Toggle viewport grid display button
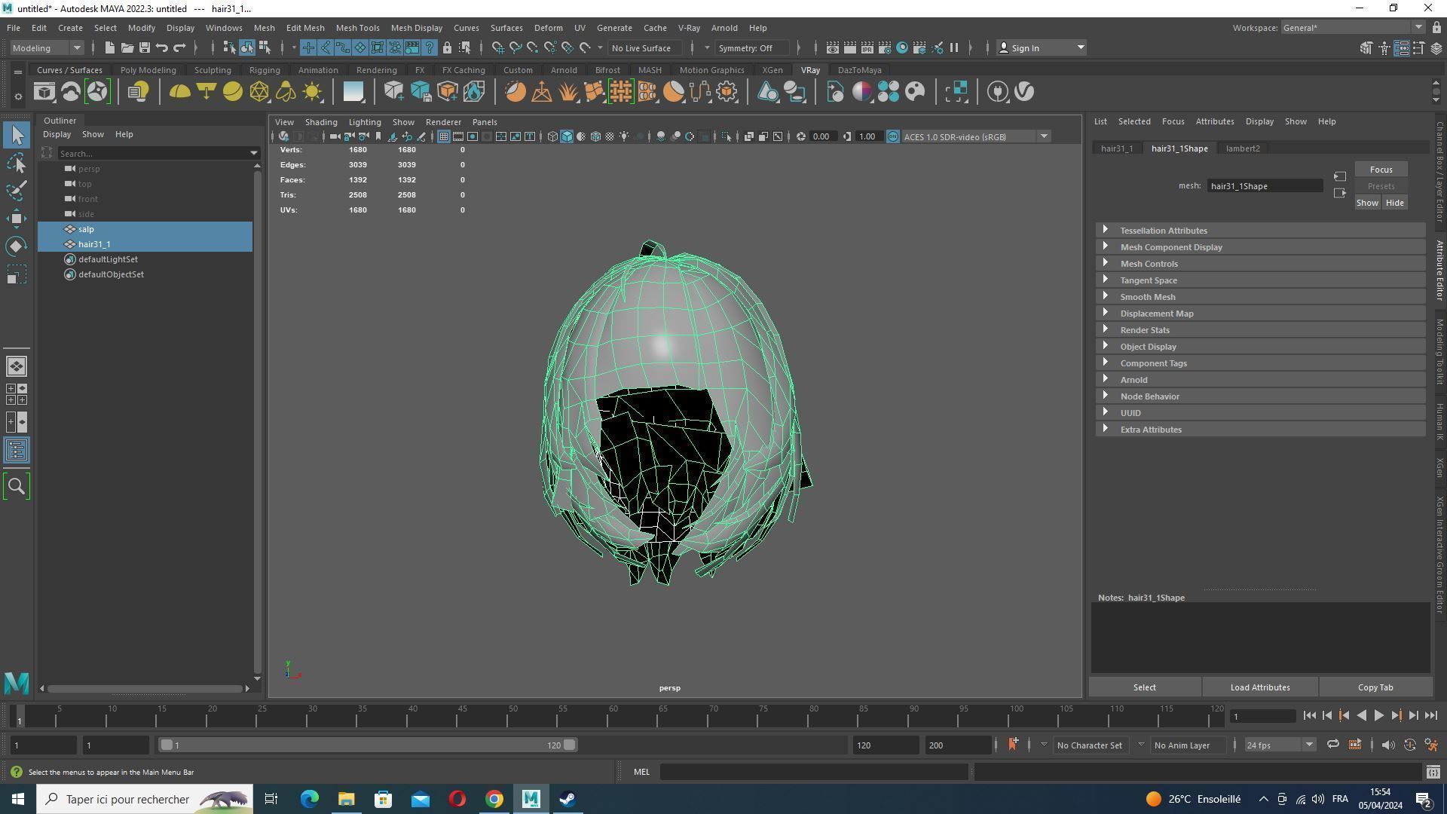This screenshot has height=814, width=1447. (444, 136)
